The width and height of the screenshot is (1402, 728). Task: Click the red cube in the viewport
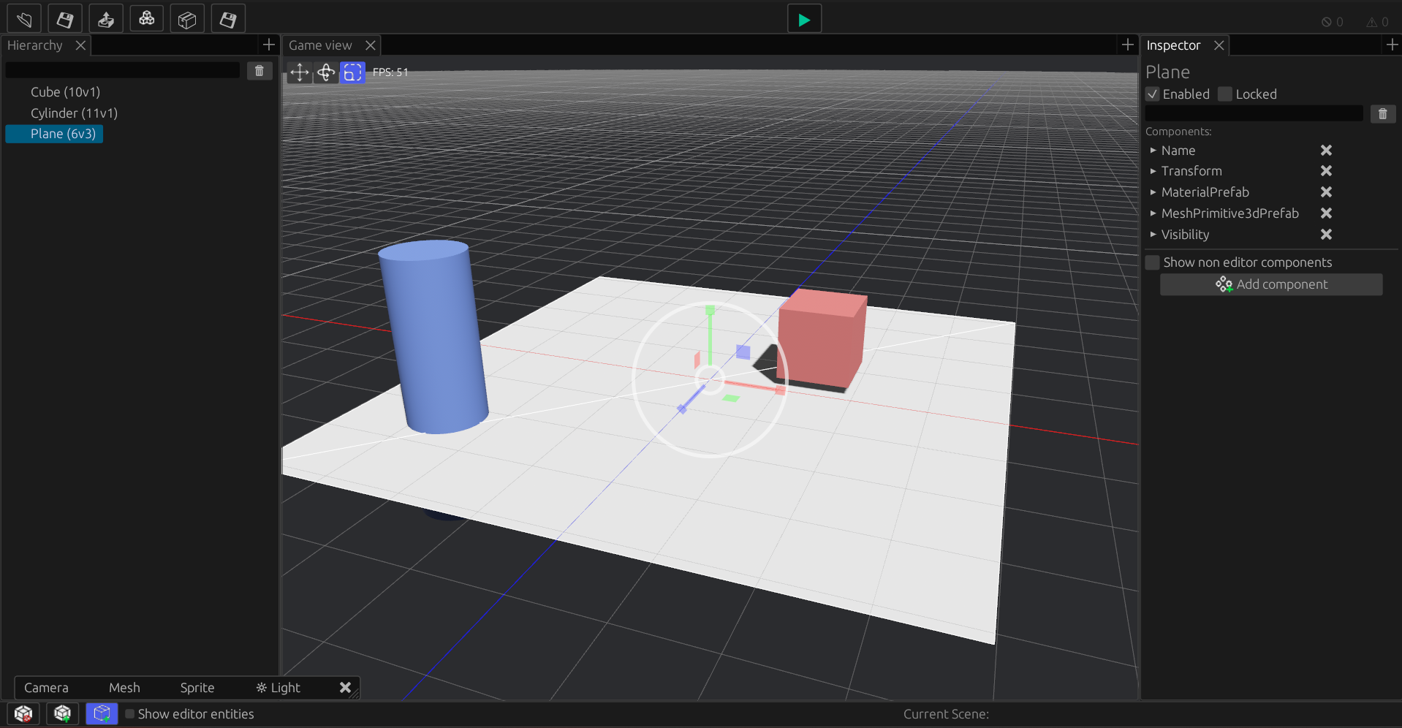[x=822, y=338]
